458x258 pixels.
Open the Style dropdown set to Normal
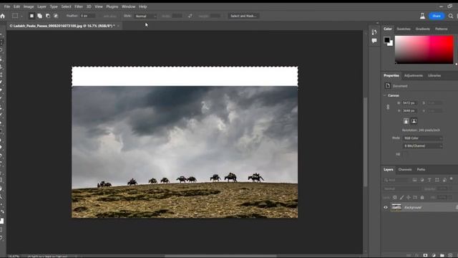pyautogui.click(x=145, y=16)
